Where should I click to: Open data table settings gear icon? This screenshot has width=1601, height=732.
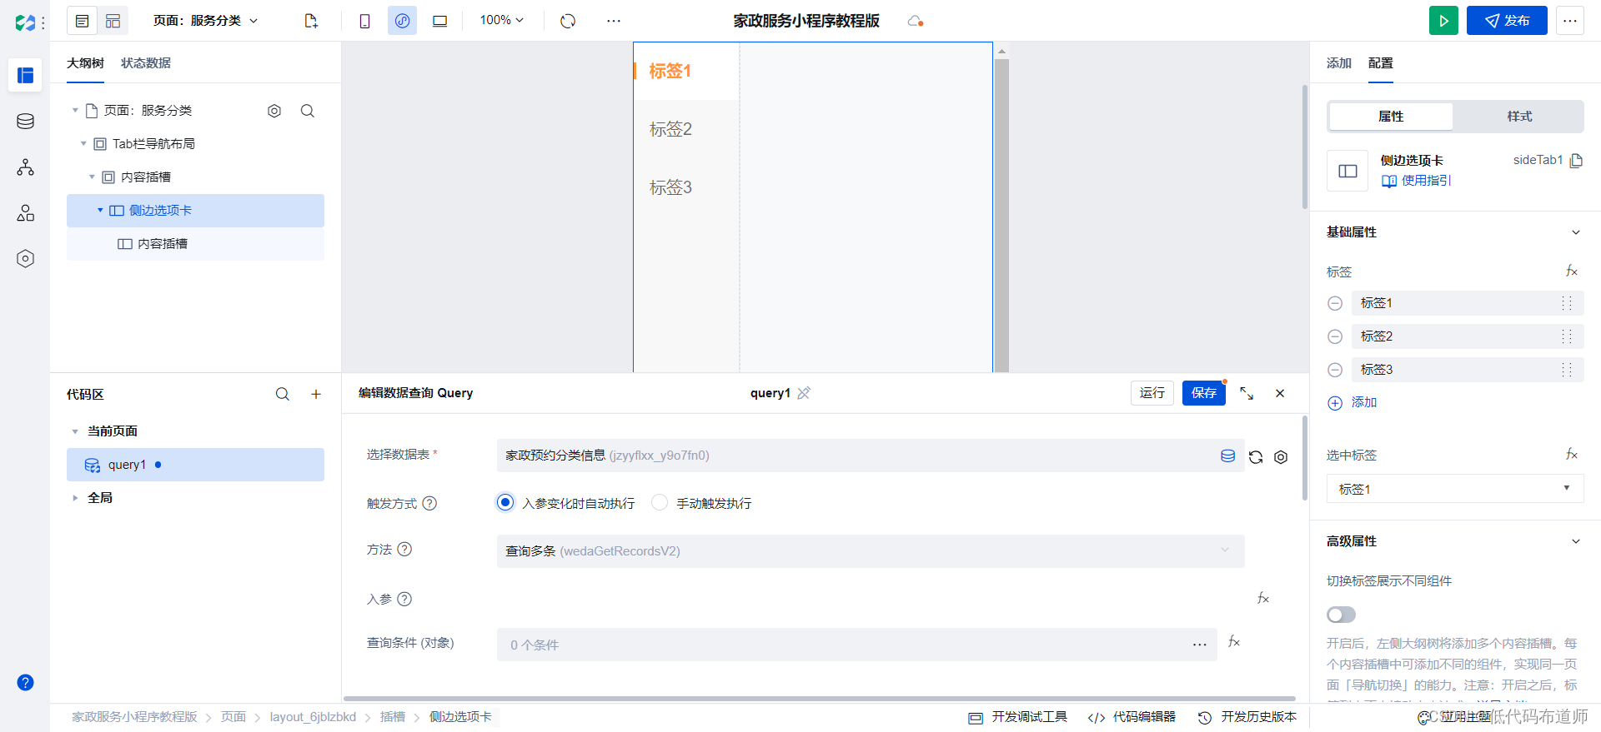pyautogui.click(x=1281, y=456)
